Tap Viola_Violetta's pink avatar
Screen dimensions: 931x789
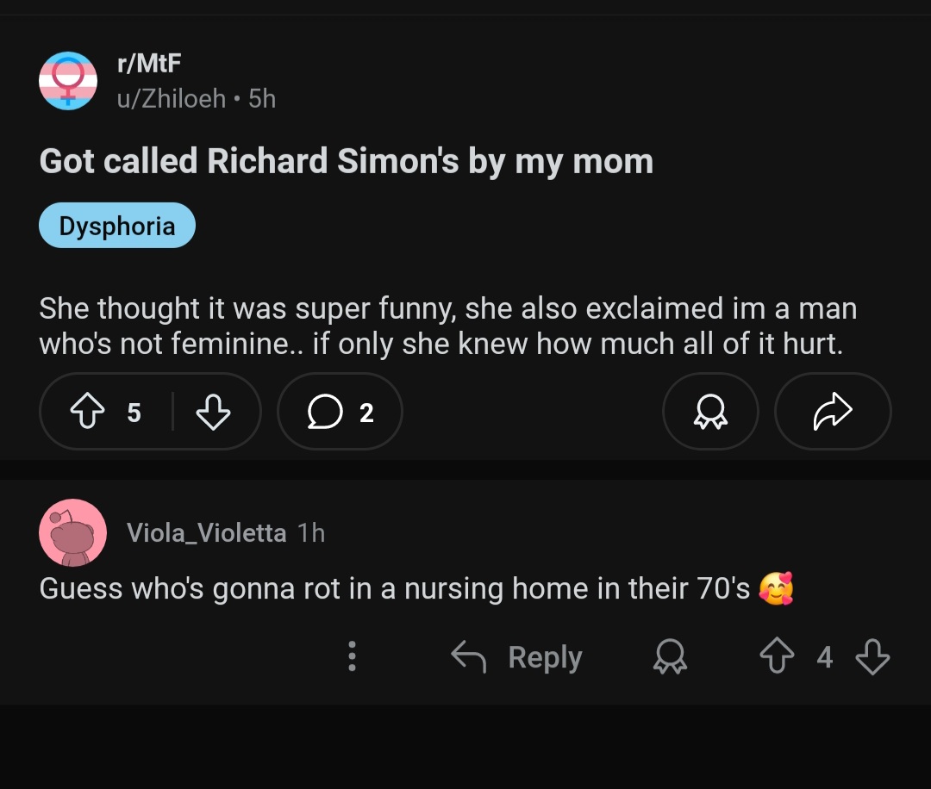pos(72,532)
